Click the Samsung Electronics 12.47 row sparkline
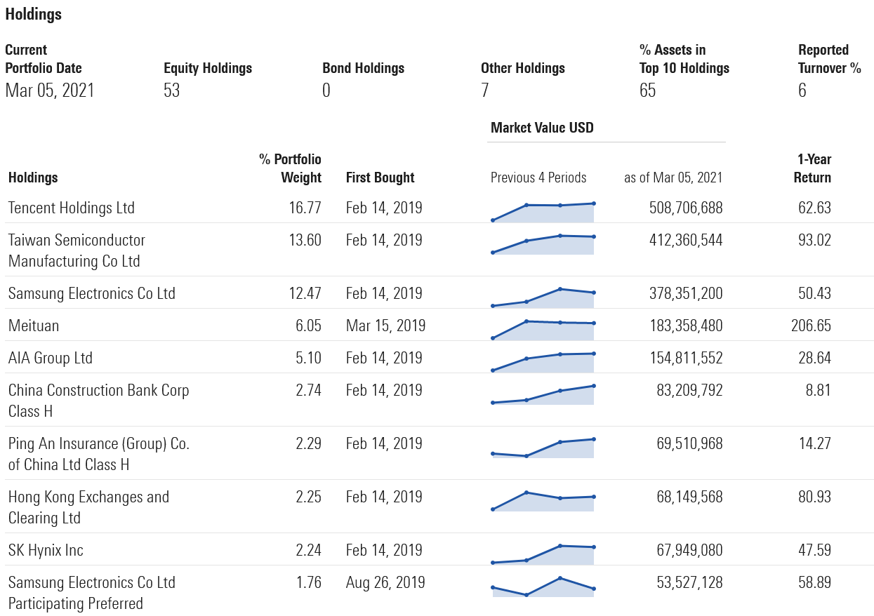This screenshot has width=874, height=616. (543, 297)
